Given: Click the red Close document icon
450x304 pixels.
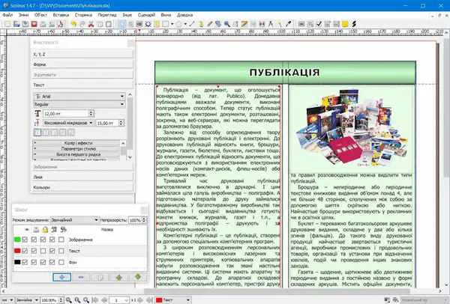Looking at the screenshot, I should click(x=34, y=24).
